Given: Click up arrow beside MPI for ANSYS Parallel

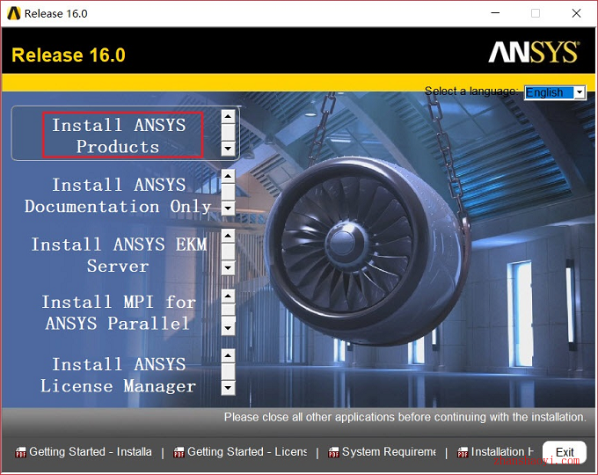Looking at the screenshot, I should coord(228,296).
